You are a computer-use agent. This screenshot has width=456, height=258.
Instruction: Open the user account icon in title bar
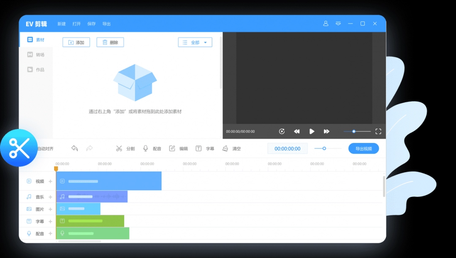(326, 24)
